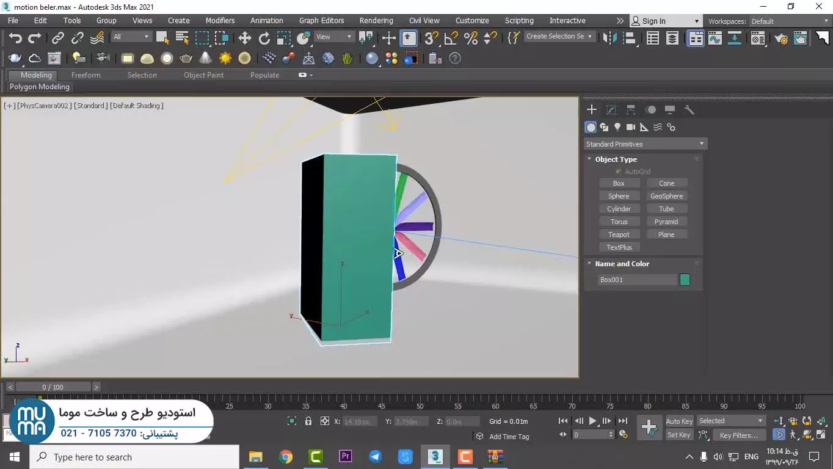Viewport: 833px width, 469px height.
Task: Choose Select Object tool
Action: pyautogui.click(x=162, y=38)
